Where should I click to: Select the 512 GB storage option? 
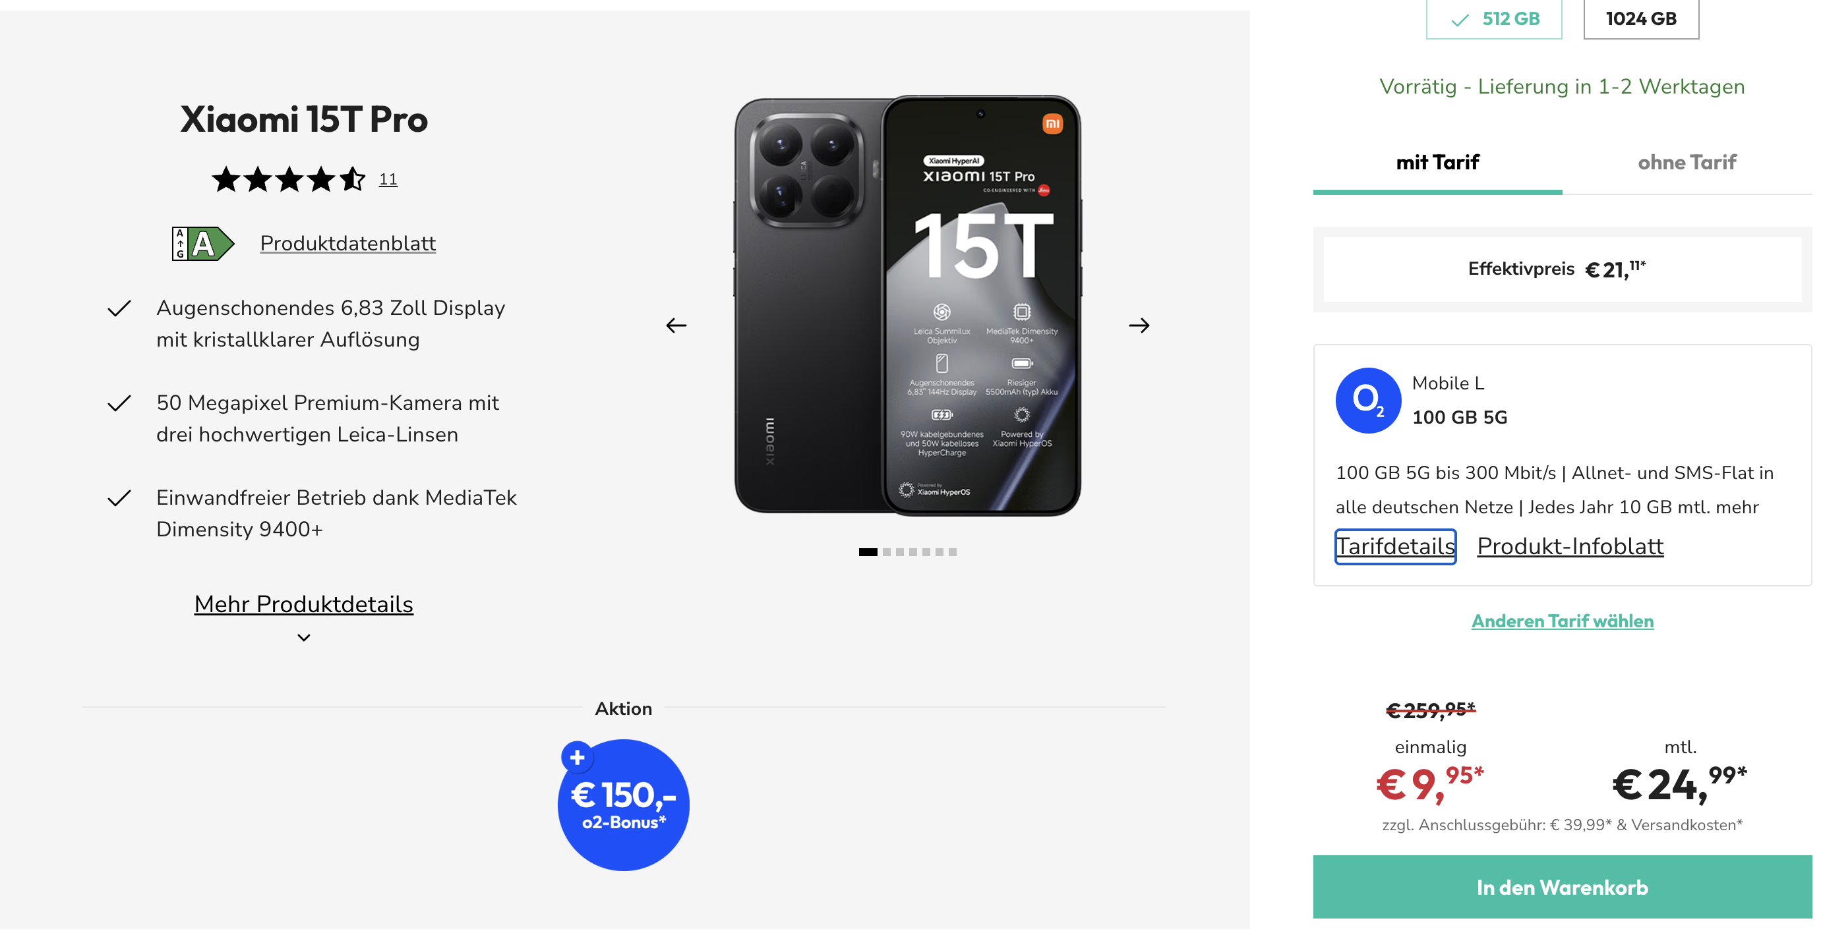pos(1494,19)
